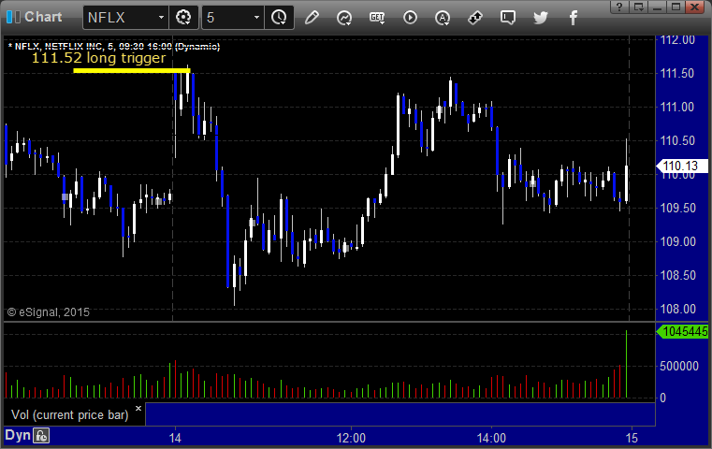712x449 pixels.
Task: Open the GET studies menu icon
Action: 377,18
